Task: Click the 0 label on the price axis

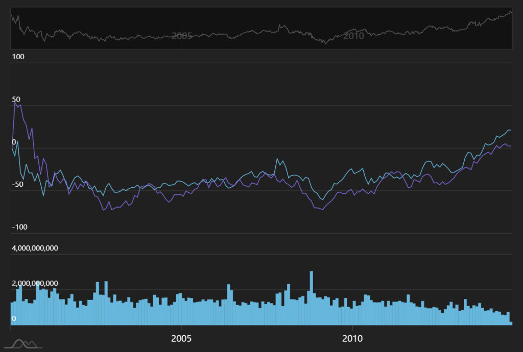Action: (x=14, y=142)
